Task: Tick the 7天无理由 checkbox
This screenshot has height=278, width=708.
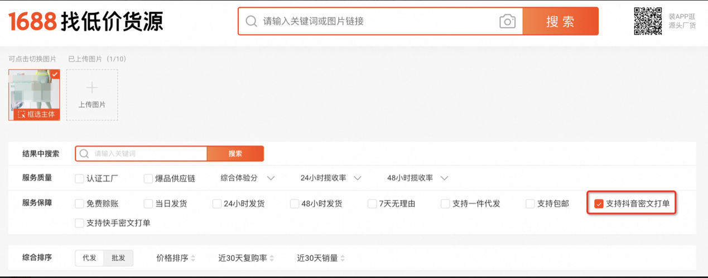Action: point(372,204)
